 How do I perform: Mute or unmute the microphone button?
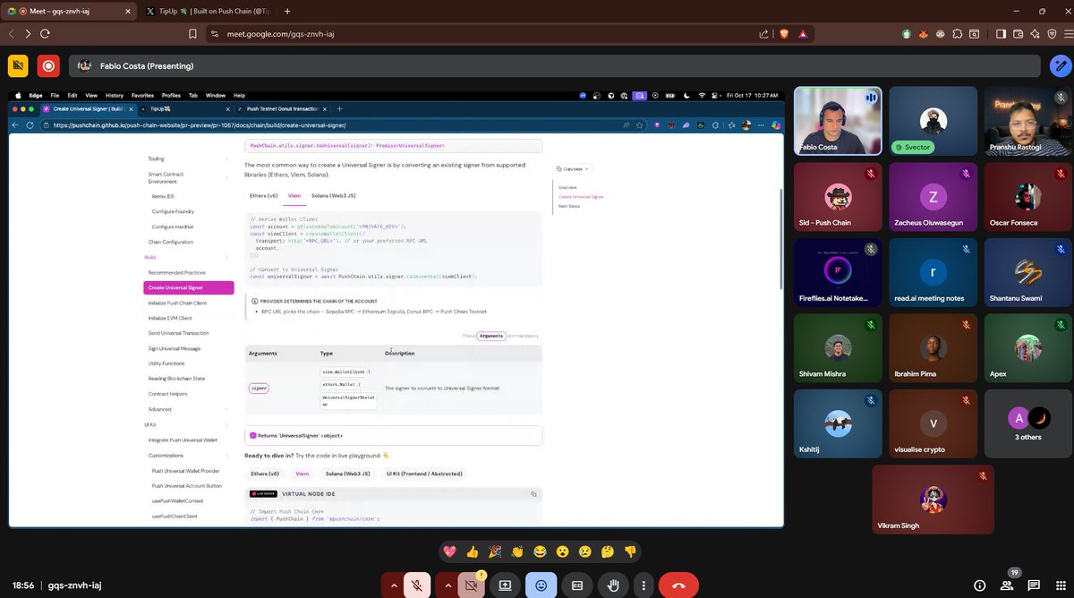point(417,585)
